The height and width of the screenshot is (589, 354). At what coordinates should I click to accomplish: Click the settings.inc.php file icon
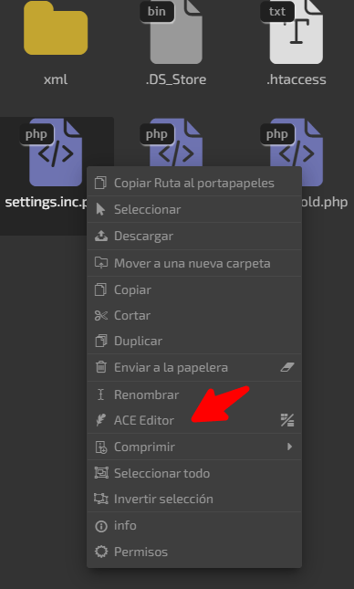(x=56, y=153)
